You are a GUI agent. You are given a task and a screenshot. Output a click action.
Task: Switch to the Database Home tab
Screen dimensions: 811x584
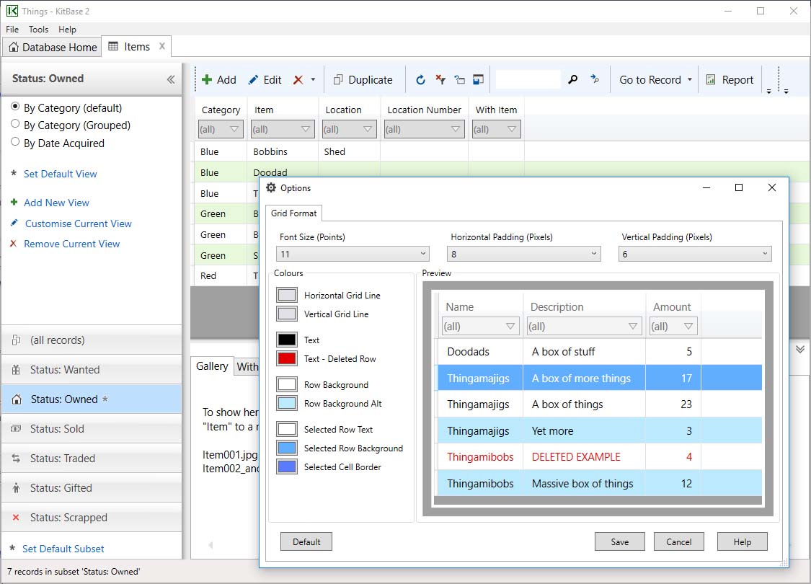pyautogui.click(x=53, y=47)
